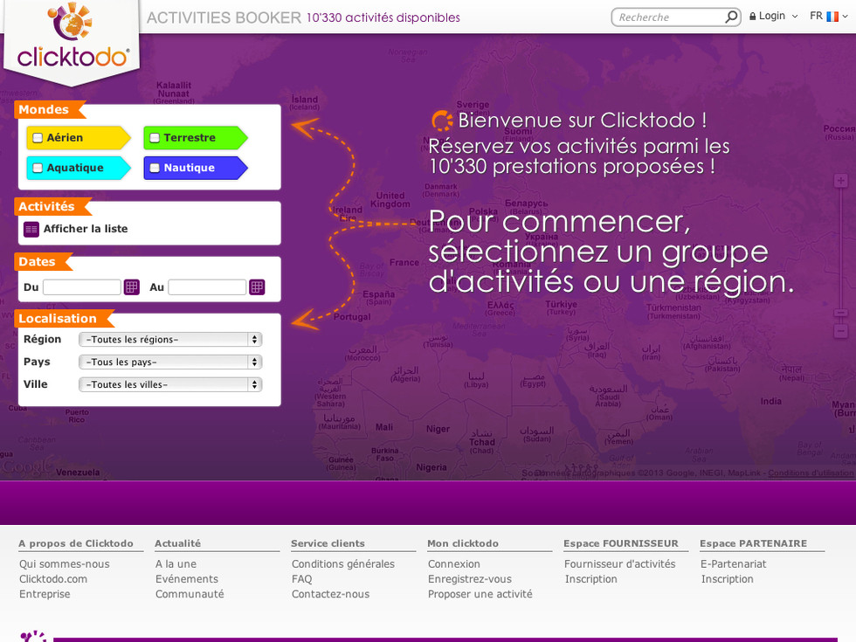Open the Au date calendar icon

257,286
